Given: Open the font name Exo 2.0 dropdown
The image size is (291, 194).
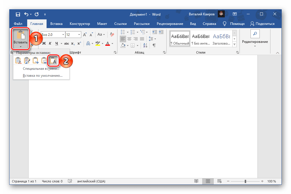Looking at the screenshot, I should coord(63,35).
